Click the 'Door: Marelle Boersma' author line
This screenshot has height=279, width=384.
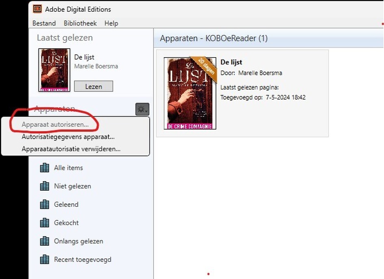coord(251,73)
